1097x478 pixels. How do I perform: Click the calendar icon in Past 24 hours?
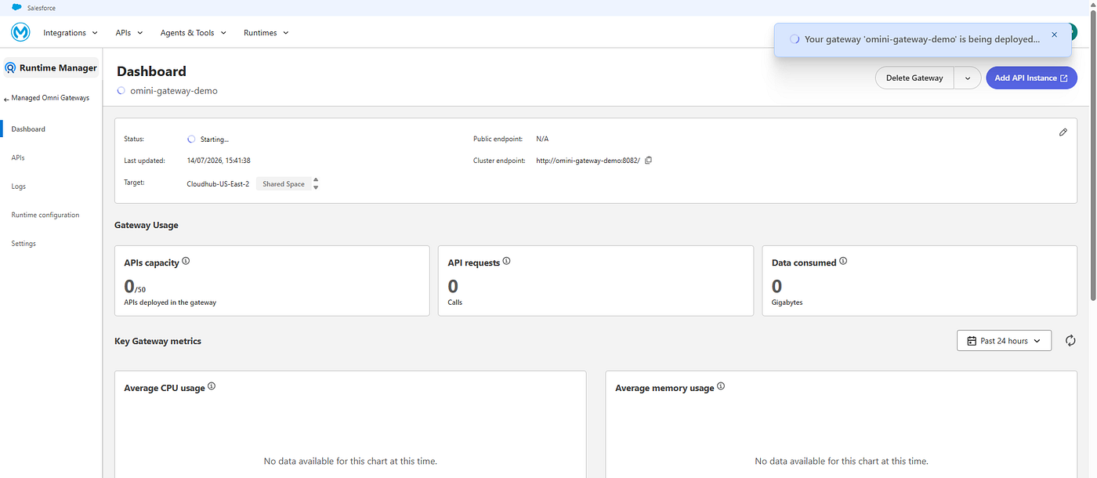972,341
